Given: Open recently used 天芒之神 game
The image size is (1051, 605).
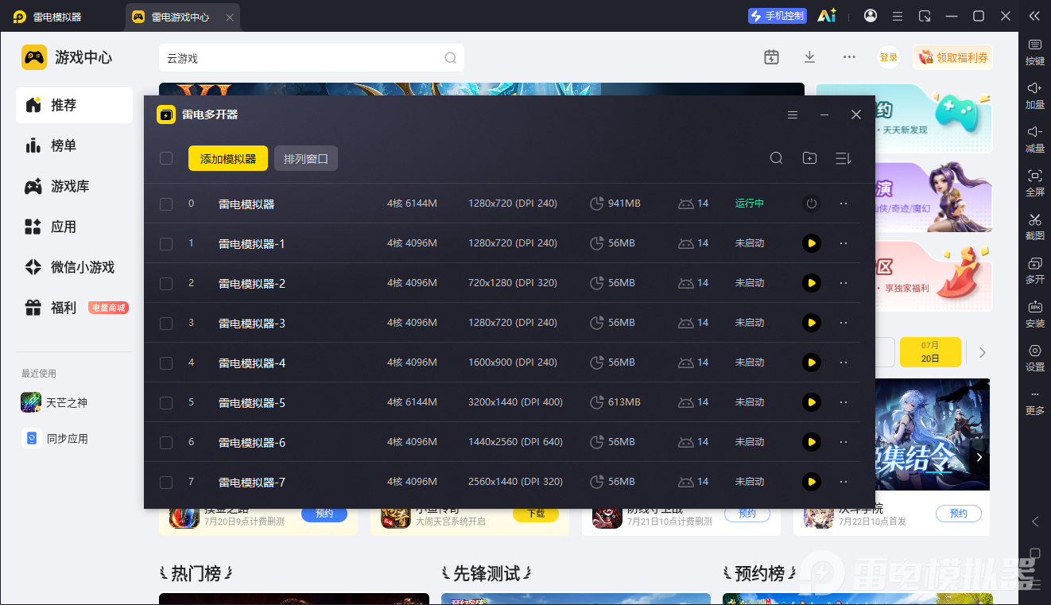Looking at the screenshot, I should pyautogui.click(x=56, y=403).
